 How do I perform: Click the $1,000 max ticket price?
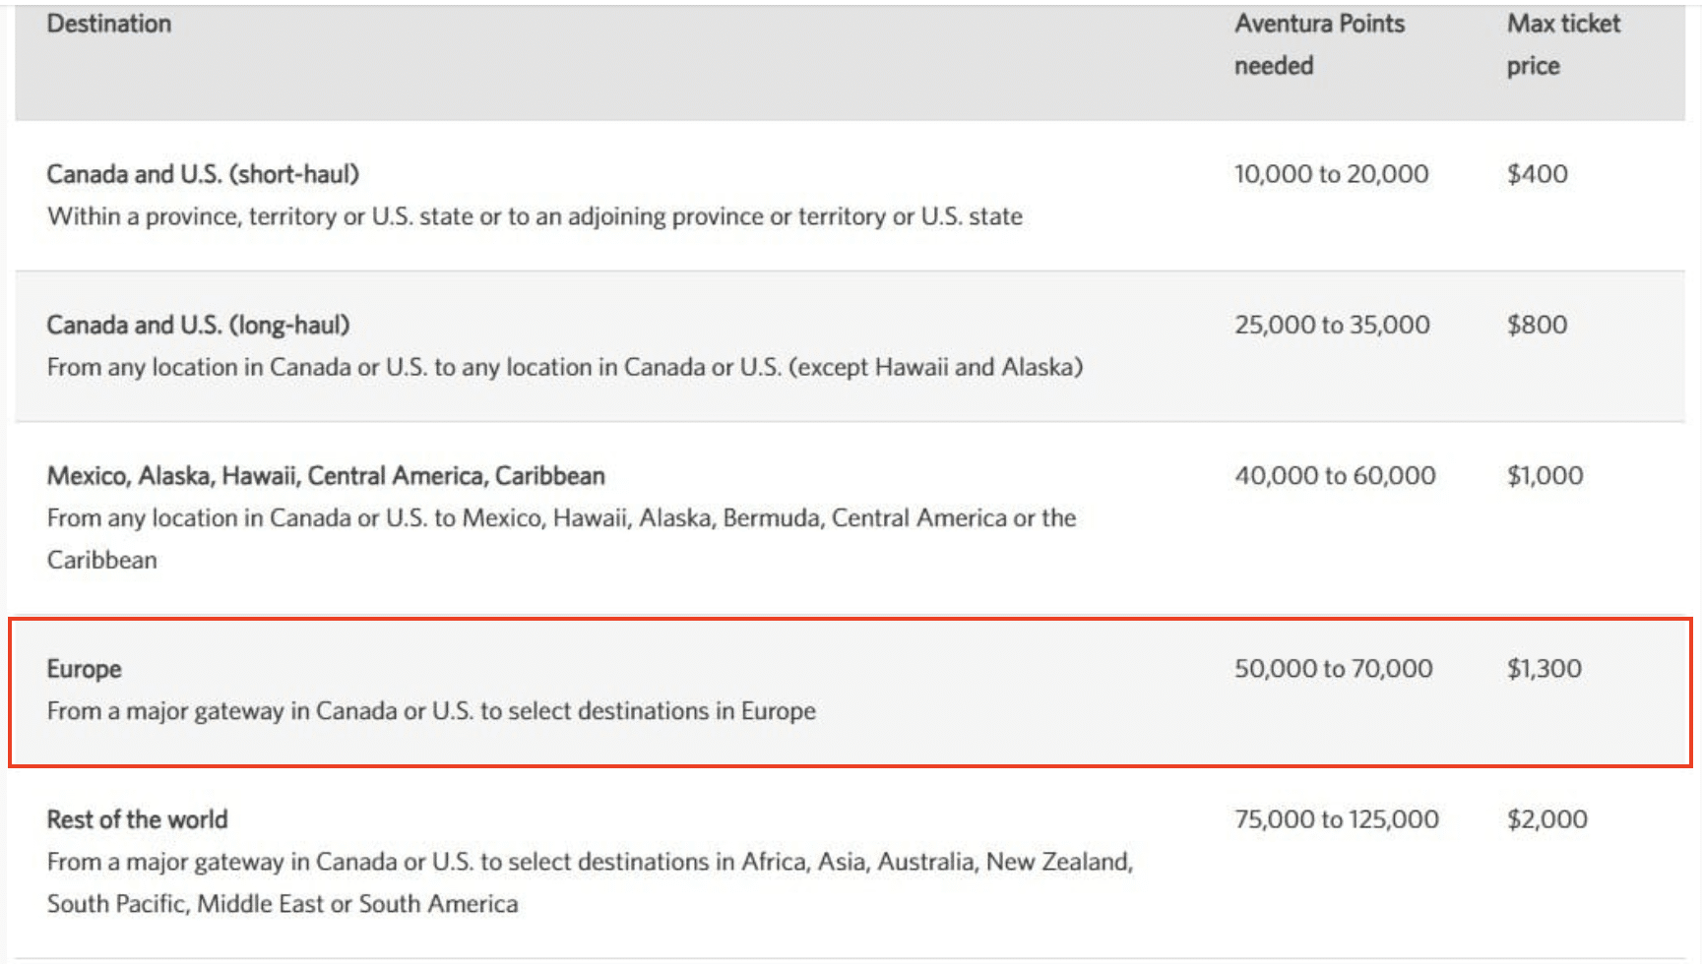1544,476
